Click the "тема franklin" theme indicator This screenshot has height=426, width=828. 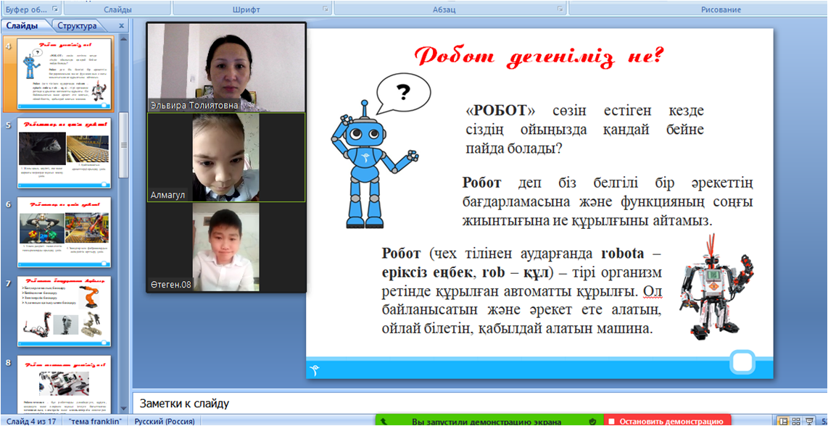pos(95,421)
